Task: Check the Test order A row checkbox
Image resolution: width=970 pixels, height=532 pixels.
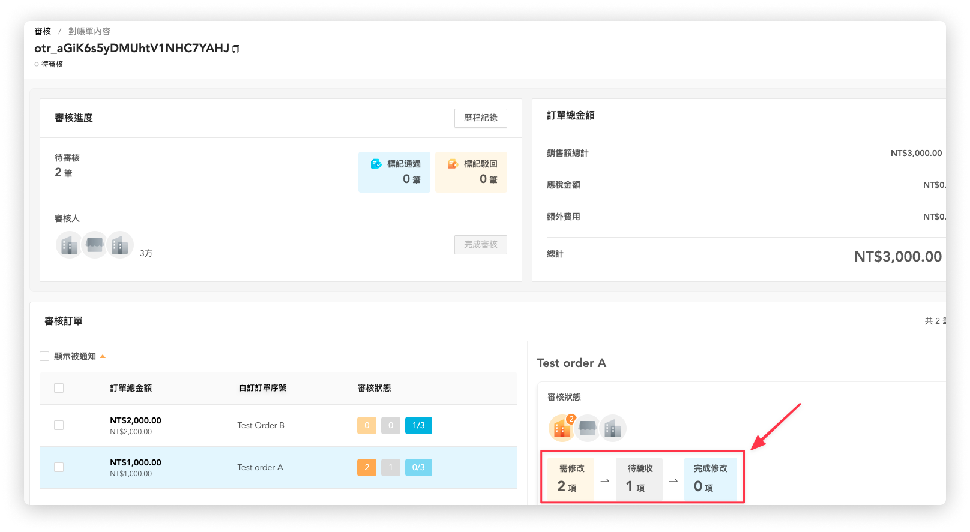Action: [x=59, y=467]
